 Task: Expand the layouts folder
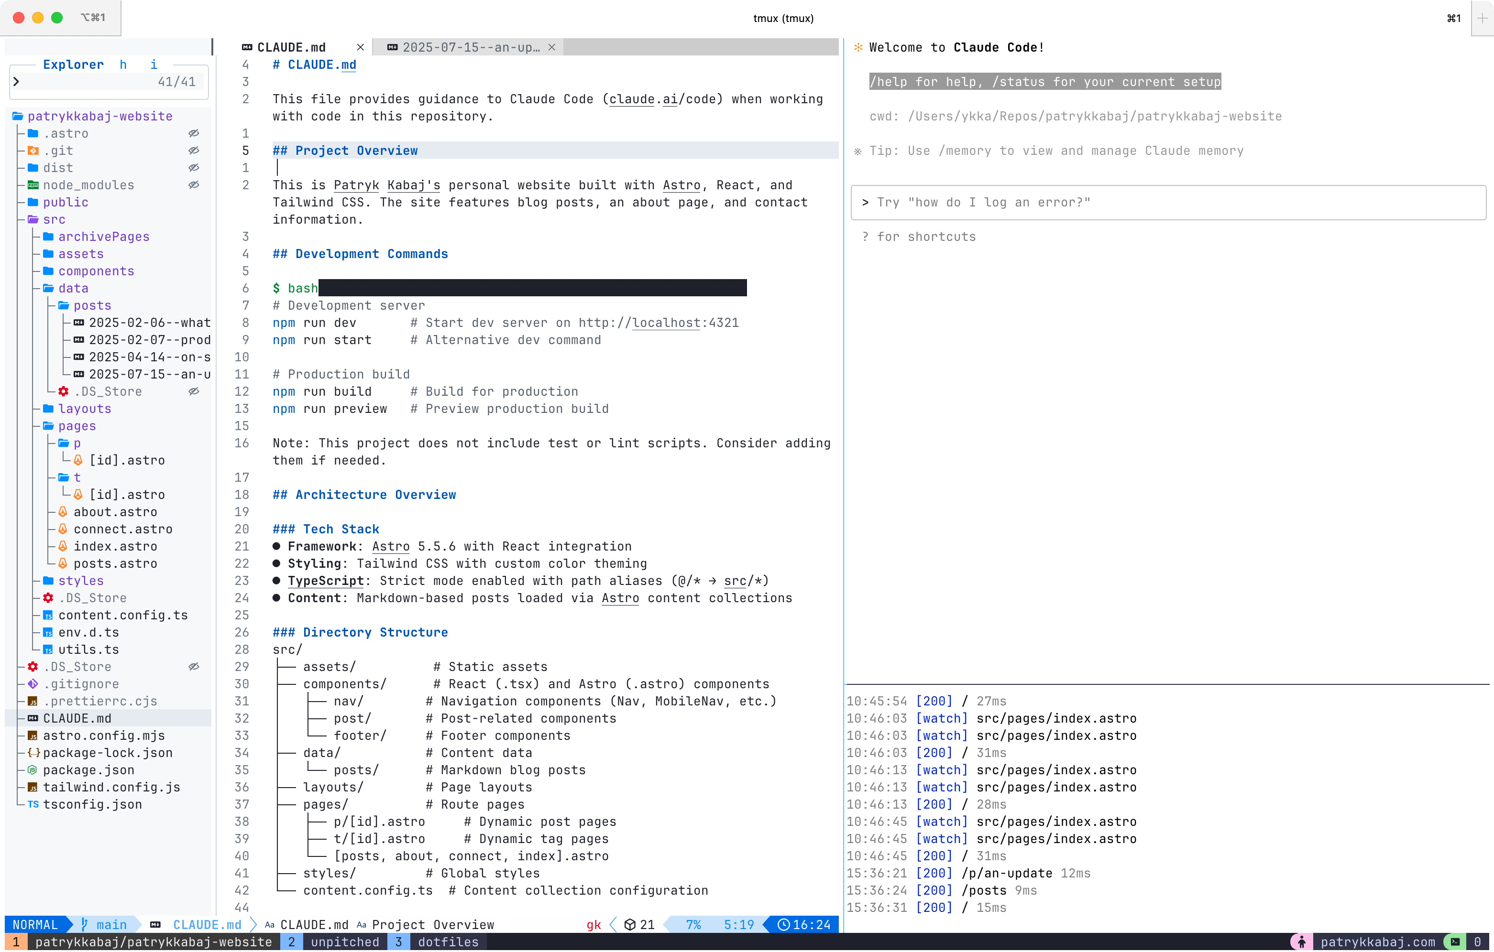coord(84,409)
